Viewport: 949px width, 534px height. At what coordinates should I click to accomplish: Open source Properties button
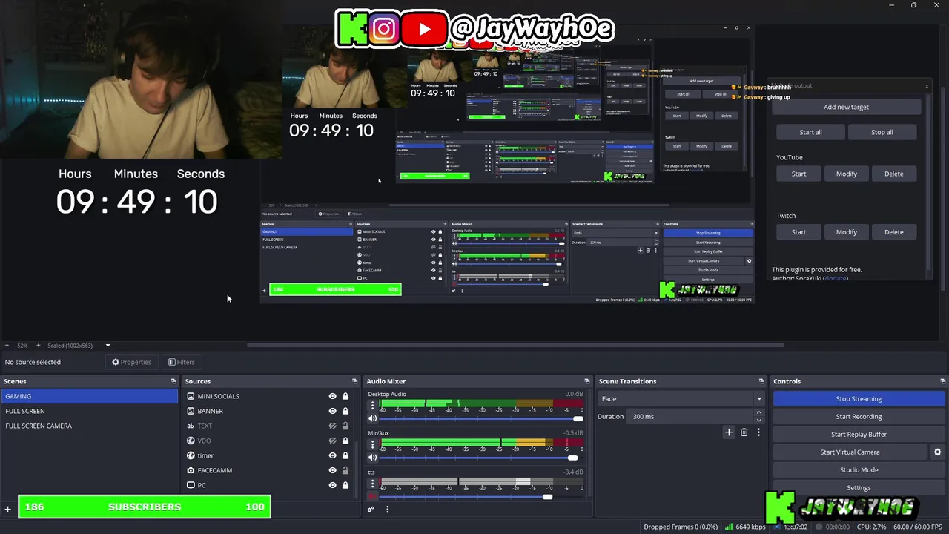131,362
